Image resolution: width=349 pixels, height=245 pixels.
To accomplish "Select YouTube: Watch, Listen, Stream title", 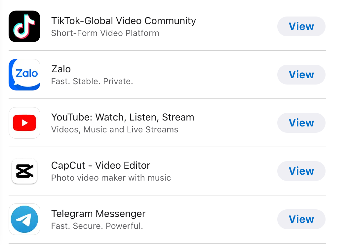I will [x=123, y=118].
